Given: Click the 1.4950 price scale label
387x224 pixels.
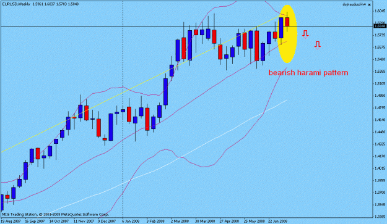Looking at the screenshot, I should (x=380, y=96).
